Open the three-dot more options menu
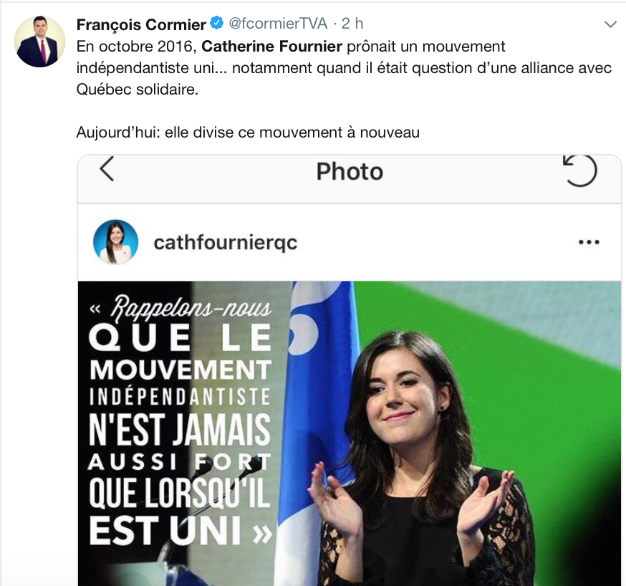This screenshot has height=586, width=626. click(x=589, y=242)
